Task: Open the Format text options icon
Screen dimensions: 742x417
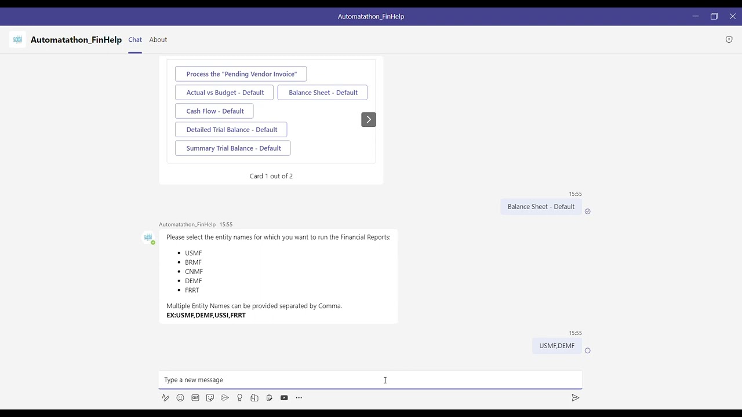Action: (165, 398)
